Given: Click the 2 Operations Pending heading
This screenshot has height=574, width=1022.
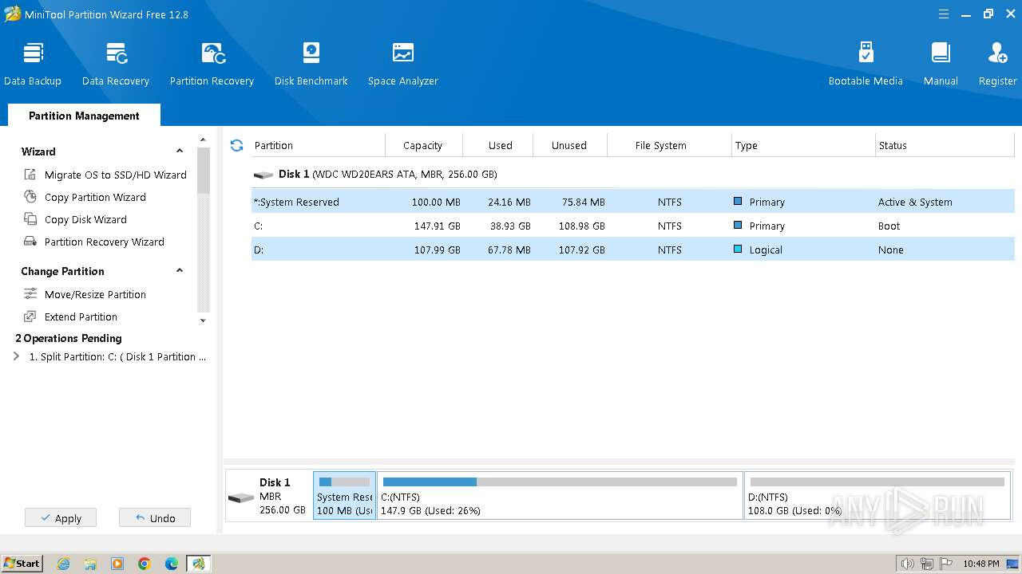Looking at the screenshot, I should click(69, 338).
